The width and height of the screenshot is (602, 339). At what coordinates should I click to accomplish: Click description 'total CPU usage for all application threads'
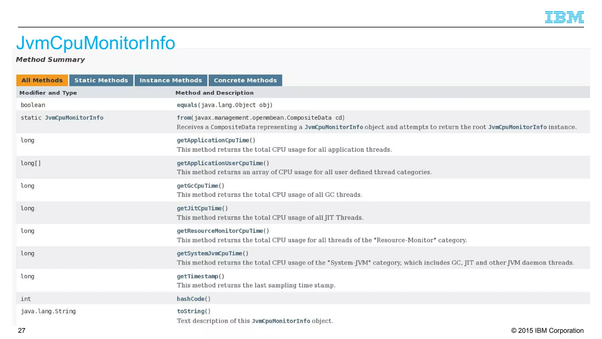tap(284, 149)
